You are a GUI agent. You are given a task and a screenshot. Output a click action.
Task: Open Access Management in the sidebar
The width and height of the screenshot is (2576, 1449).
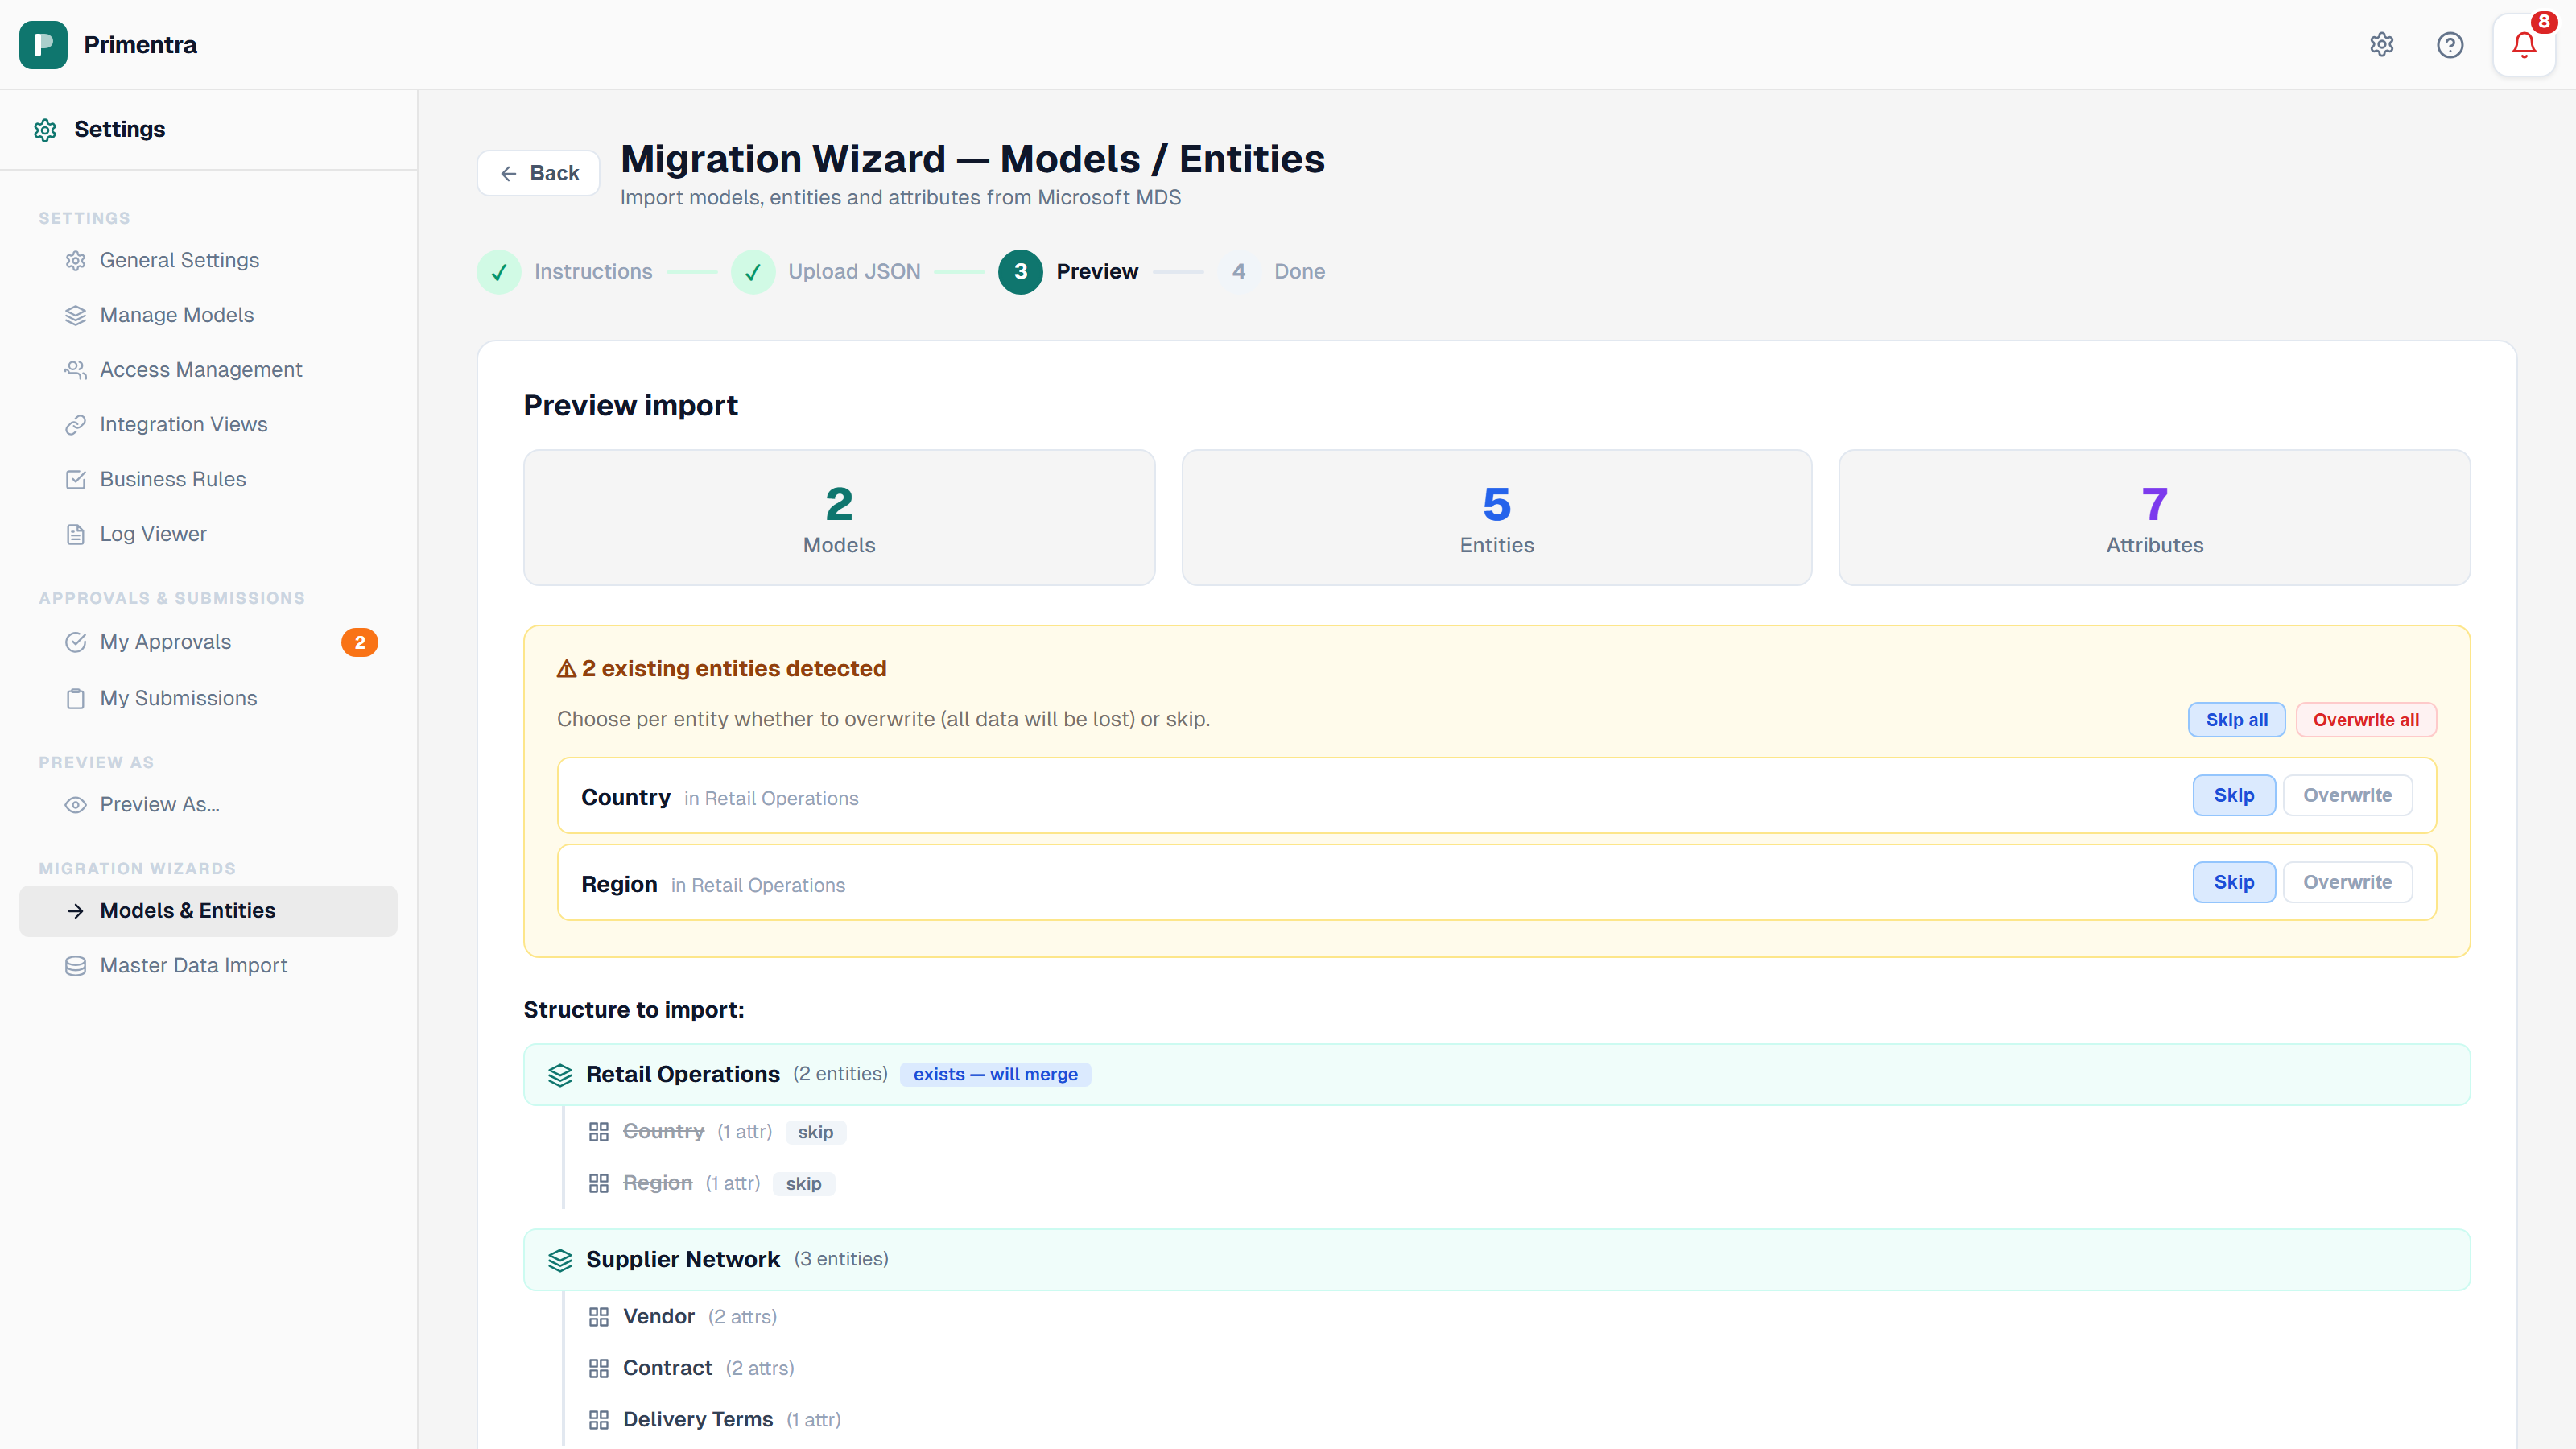click(x=208, y=370)
